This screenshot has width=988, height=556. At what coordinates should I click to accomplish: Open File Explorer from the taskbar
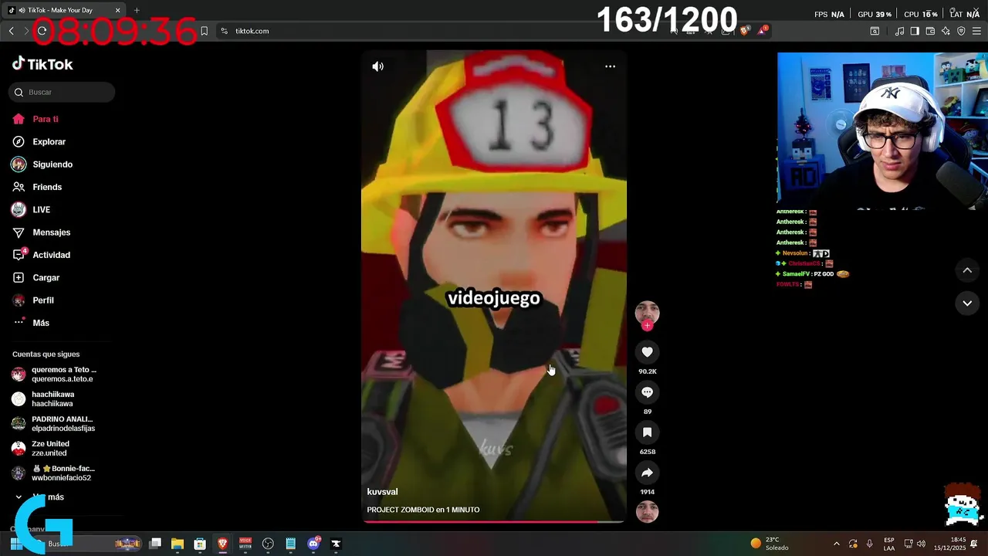(177, 544)
